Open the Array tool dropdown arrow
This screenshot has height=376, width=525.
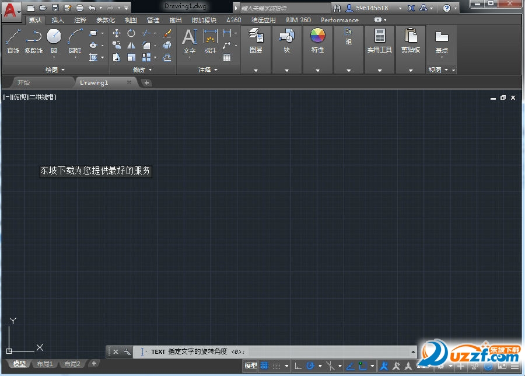155,58
